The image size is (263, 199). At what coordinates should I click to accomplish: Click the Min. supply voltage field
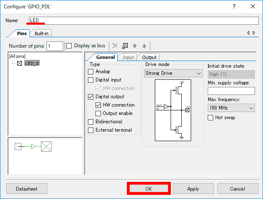pyautogui.click(x=231, y=91)
